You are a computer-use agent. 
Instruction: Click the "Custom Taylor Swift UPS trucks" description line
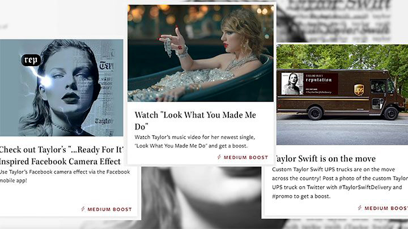(x=329, y=170)
